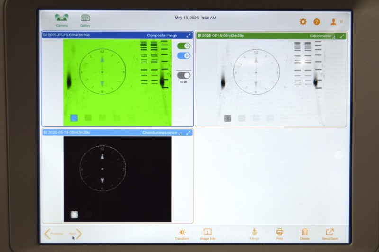Toggle the blue B channel switch

184,55
